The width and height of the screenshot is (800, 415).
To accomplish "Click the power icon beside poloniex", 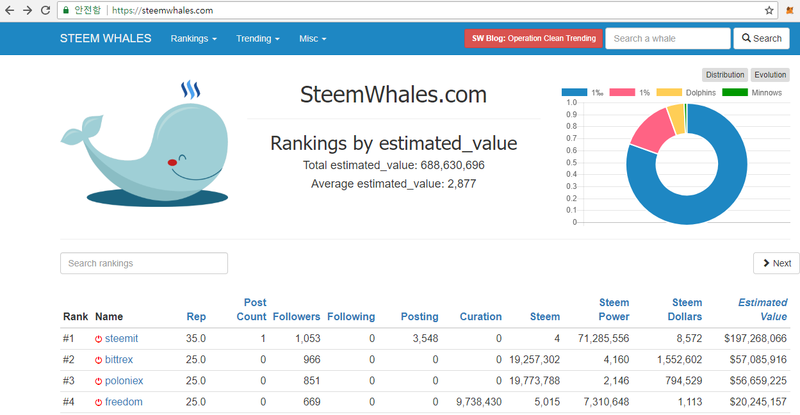I will click(99, 381).
